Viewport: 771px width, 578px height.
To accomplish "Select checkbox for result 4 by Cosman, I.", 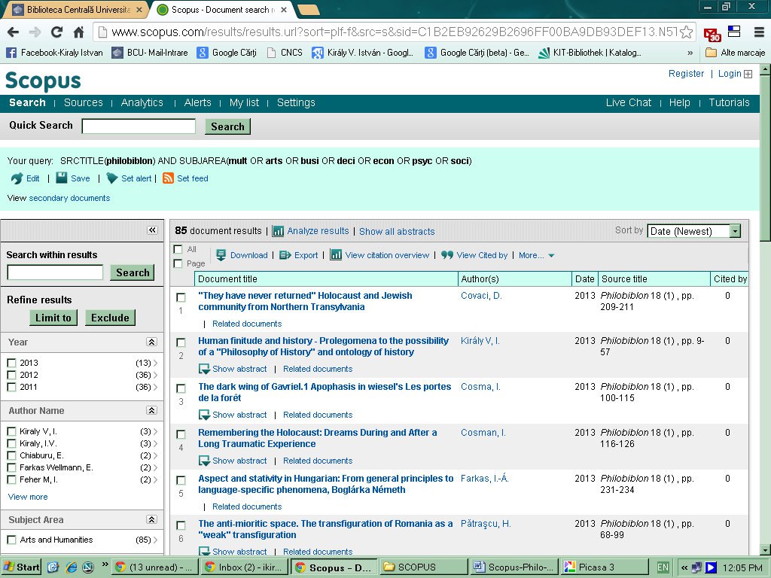I will [181, 434].
